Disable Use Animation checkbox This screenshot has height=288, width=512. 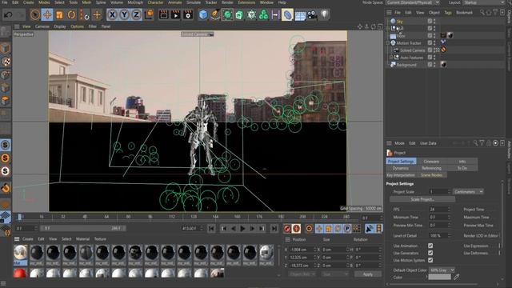click(430, 246)
